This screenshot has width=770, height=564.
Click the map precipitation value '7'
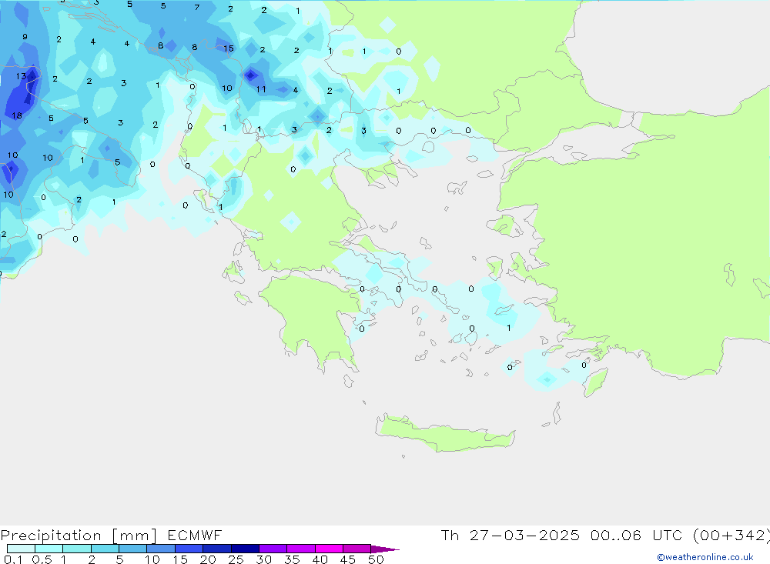[197, 8]
